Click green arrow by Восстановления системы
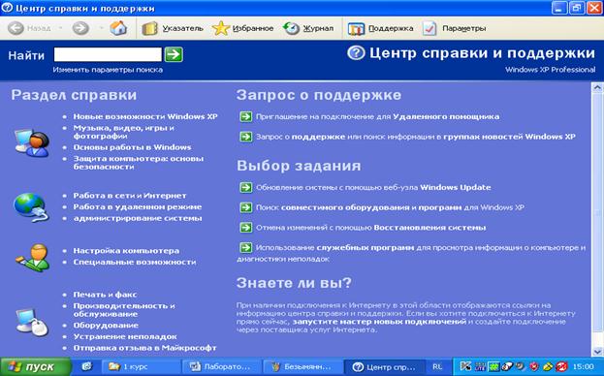This screenshot has height=376, width=604. click(245, 228)
